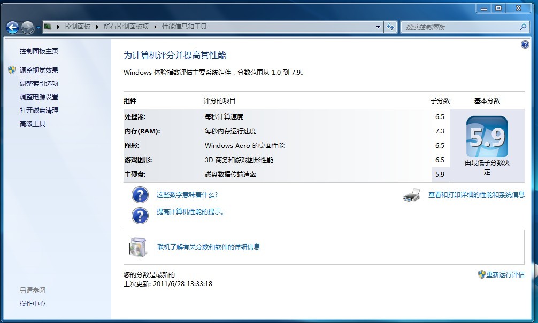Open 调整视觉效果 link

tap(39, 70)
